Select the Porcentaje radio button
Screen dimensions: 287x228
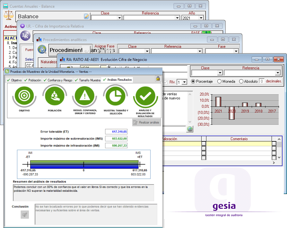tap(193, 81)
